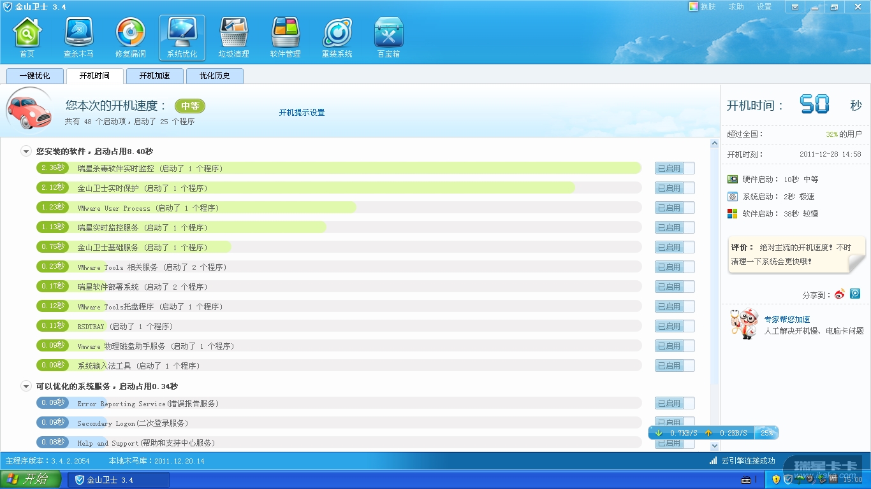Share via the blue Tencent Weibo icon
The width and height of the screenshot is (871, 489).
(855, 294)
